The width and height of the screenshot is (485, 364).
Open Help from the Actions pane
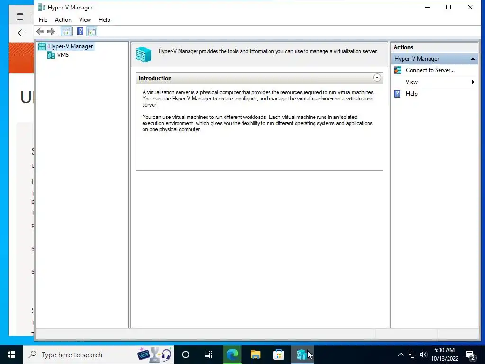tap(412, 94)
